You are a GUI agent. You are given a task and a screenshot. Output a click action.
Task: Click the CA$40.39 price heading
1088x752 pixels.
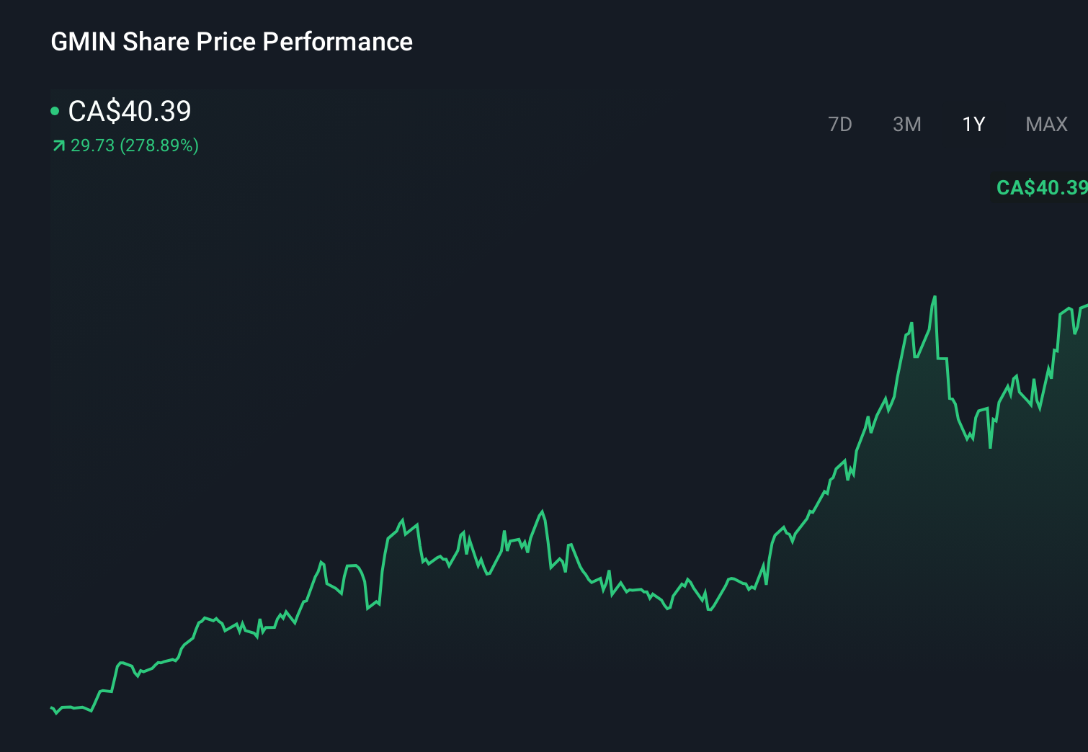(x=130, y=112)
